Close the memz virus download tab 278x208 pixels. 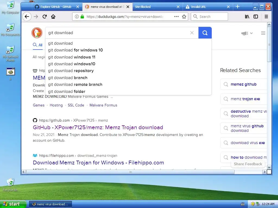128,7
